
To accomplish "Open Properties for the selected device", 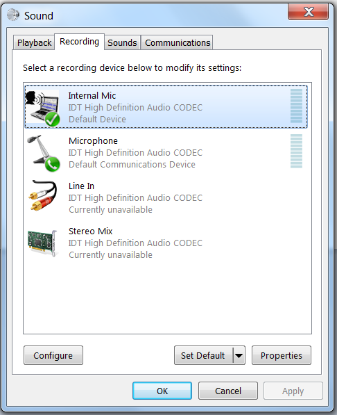I will (x=282, y=355).
